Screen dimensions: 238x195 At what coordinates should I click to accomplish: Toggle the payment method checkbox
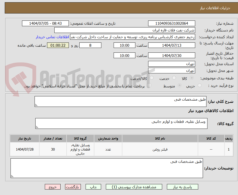coord(149,85)
